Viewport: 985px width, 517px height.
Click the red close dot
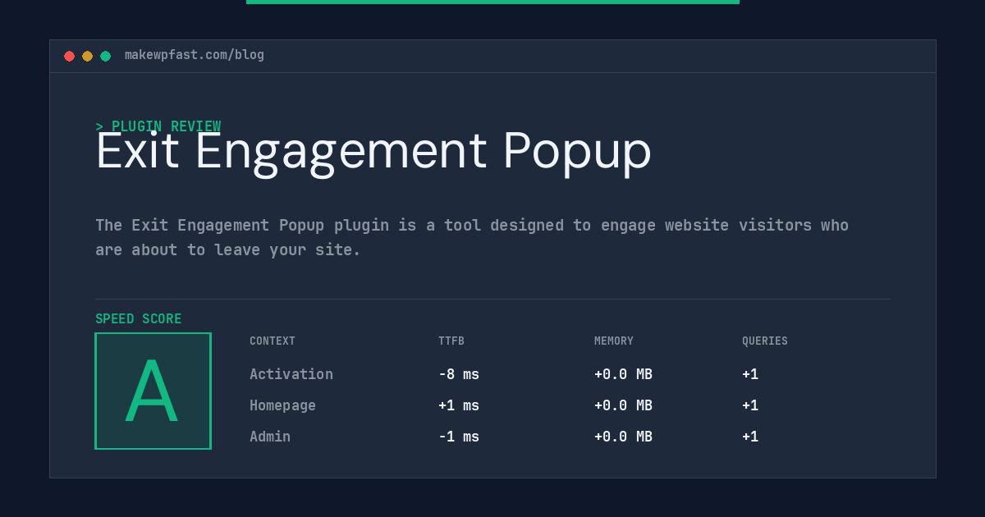tap(69, 57)
